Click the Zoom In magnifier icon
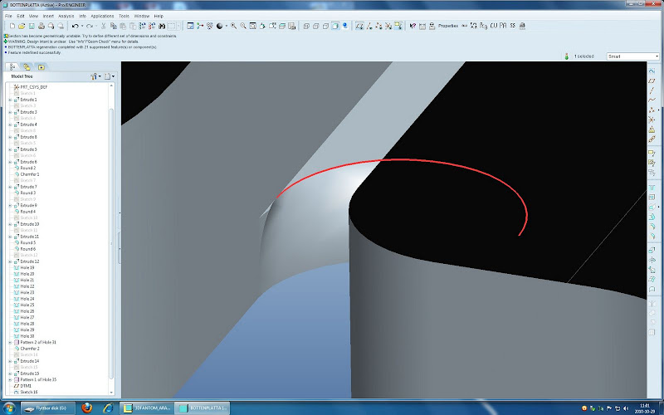This screenshot has width=664, height=415. click(x=232, y=26)
